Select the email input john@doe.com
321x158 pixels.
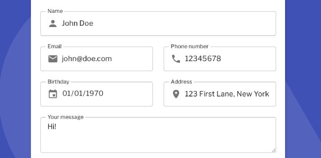click(97, 59)
